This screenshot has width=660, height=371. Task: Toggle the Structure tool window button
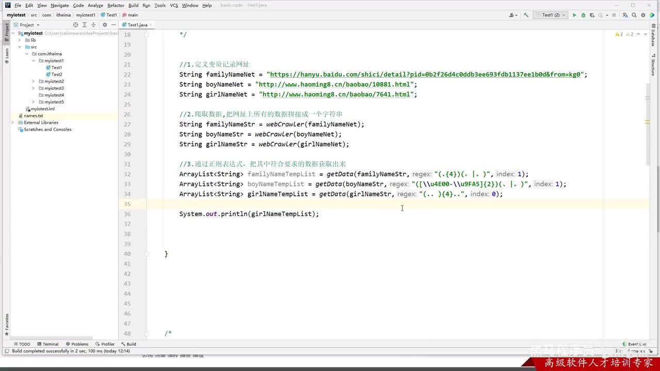pyautogui.click(x=653, y=64)
